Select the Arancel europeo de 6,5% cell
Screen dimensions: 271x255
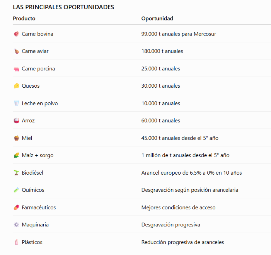tap(192, 173)
